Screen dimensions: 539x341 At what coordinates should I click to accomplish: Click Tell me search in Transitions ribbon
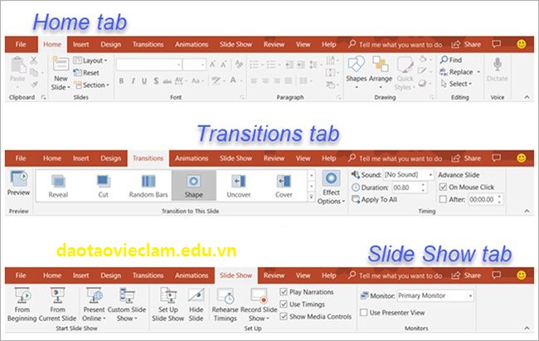tap(395, 158)
